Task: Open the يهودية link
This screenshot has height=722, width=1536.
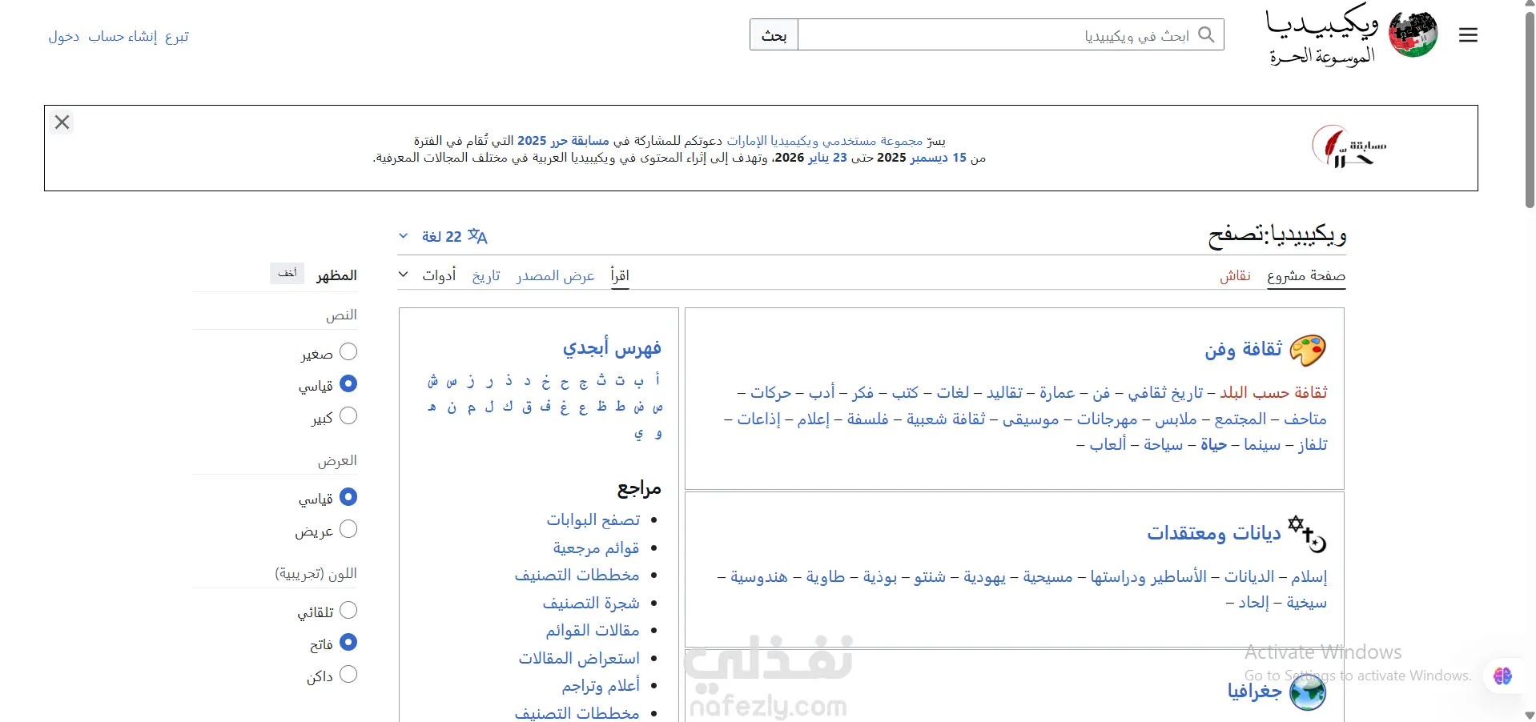Action: [x=984, y=577]
